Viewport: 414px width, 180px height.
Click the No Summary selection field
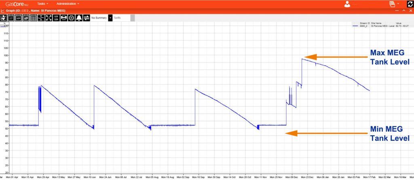(x=99, y=18)
